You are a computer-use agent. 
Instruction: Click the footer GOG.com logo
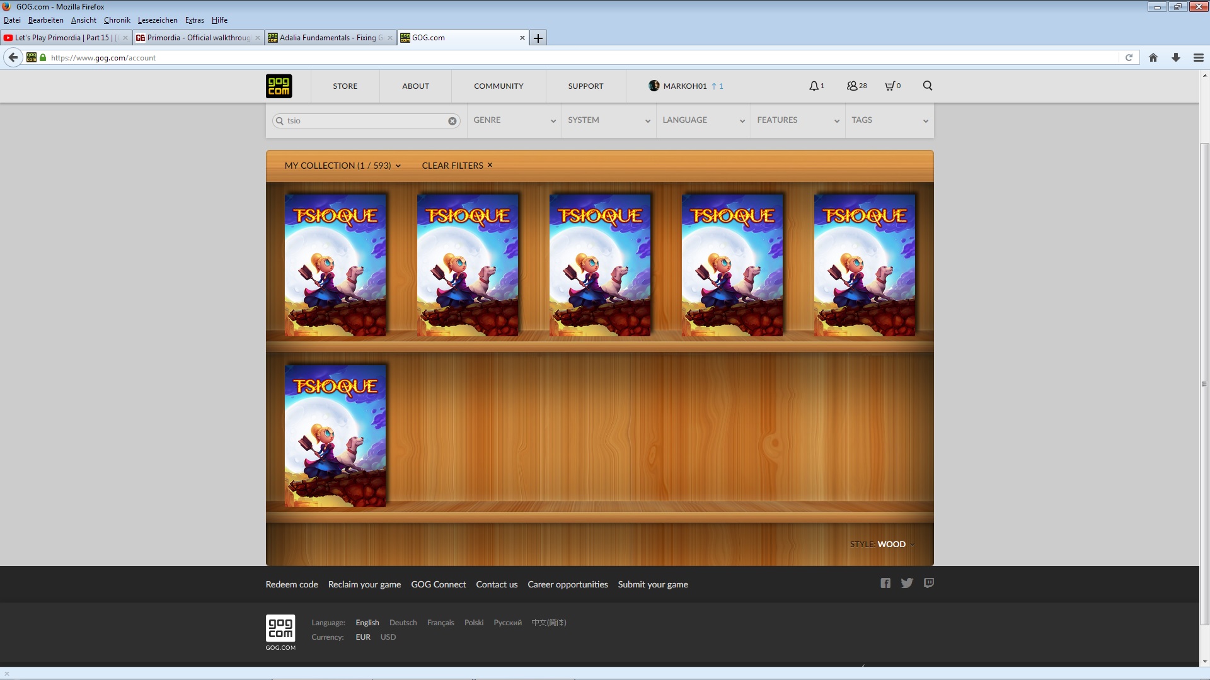[x=280, y=632]
